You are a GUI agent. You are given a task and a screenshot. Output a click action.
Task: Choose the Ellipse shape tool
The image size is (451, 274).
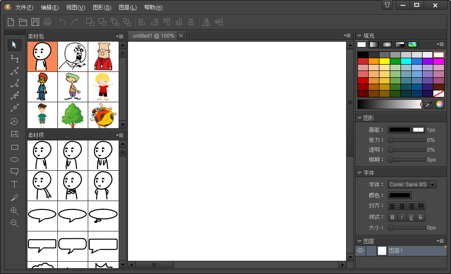click(14, 160)
